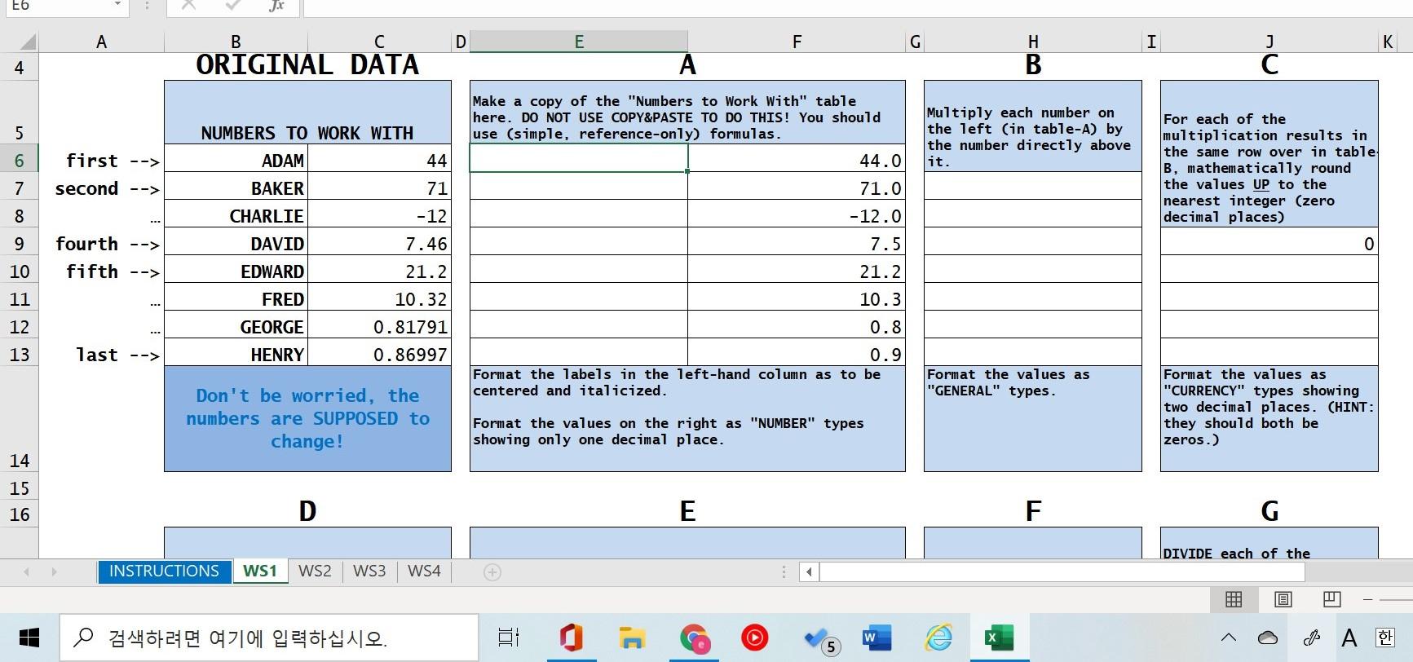Open Chrome from taskbar

click(x=694, y=638)
